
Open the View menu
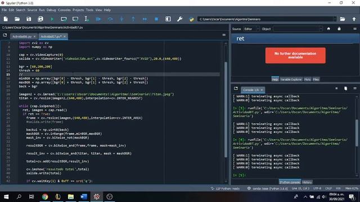99,10
